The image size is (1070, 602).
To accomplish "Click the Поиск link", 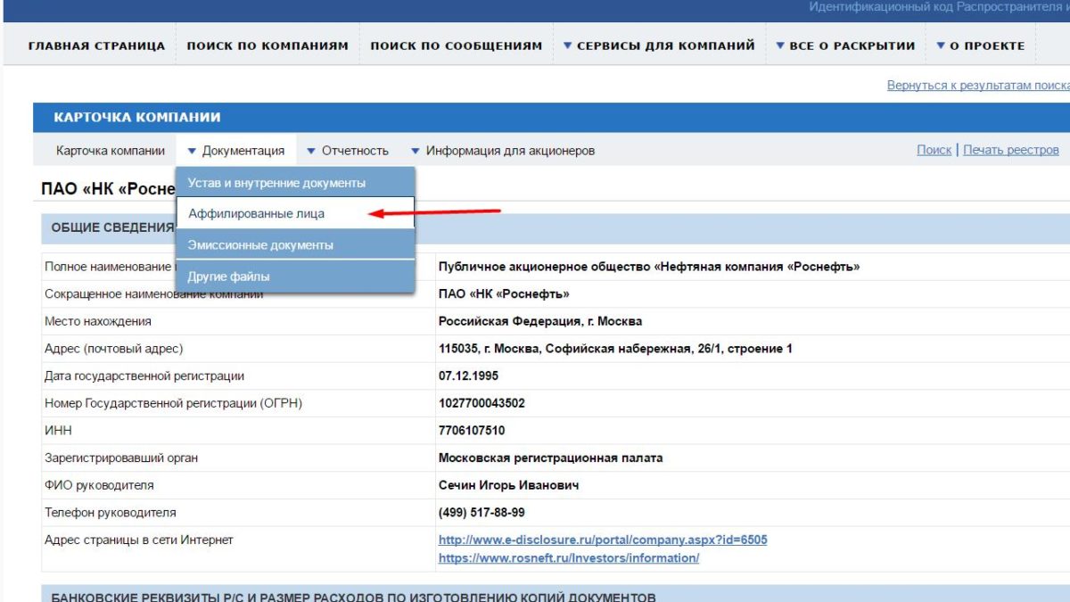I will pos(934,150).
